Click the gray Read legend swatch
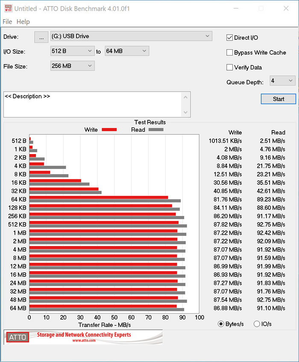 (155, 130)
